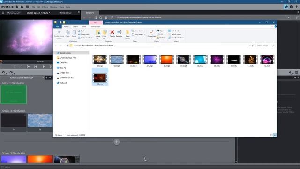Expand the Copy to dropdown
This screenshot has height=169, width=300.
105,38
